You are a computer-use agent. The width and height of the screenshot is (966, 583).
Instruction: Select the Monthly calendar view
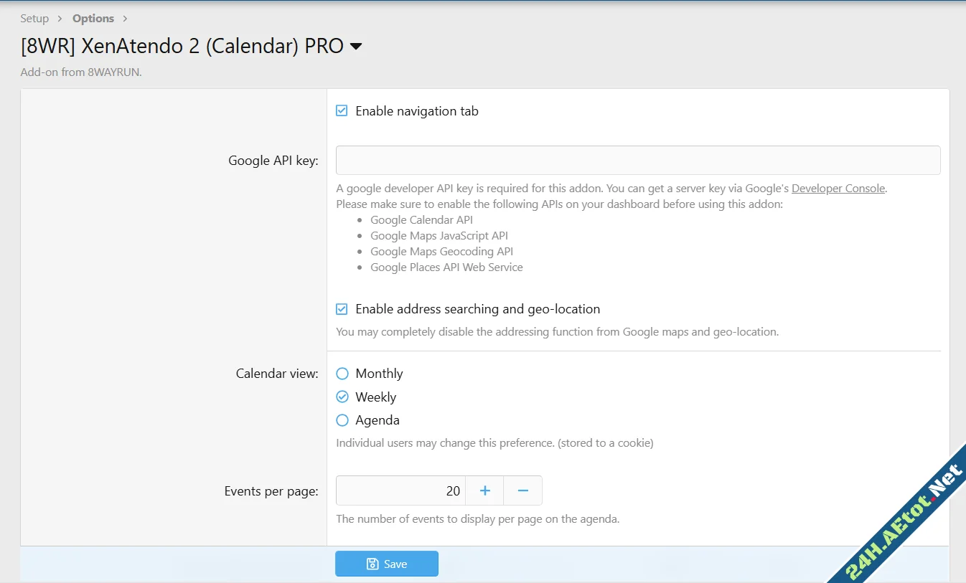click(342, 374)
